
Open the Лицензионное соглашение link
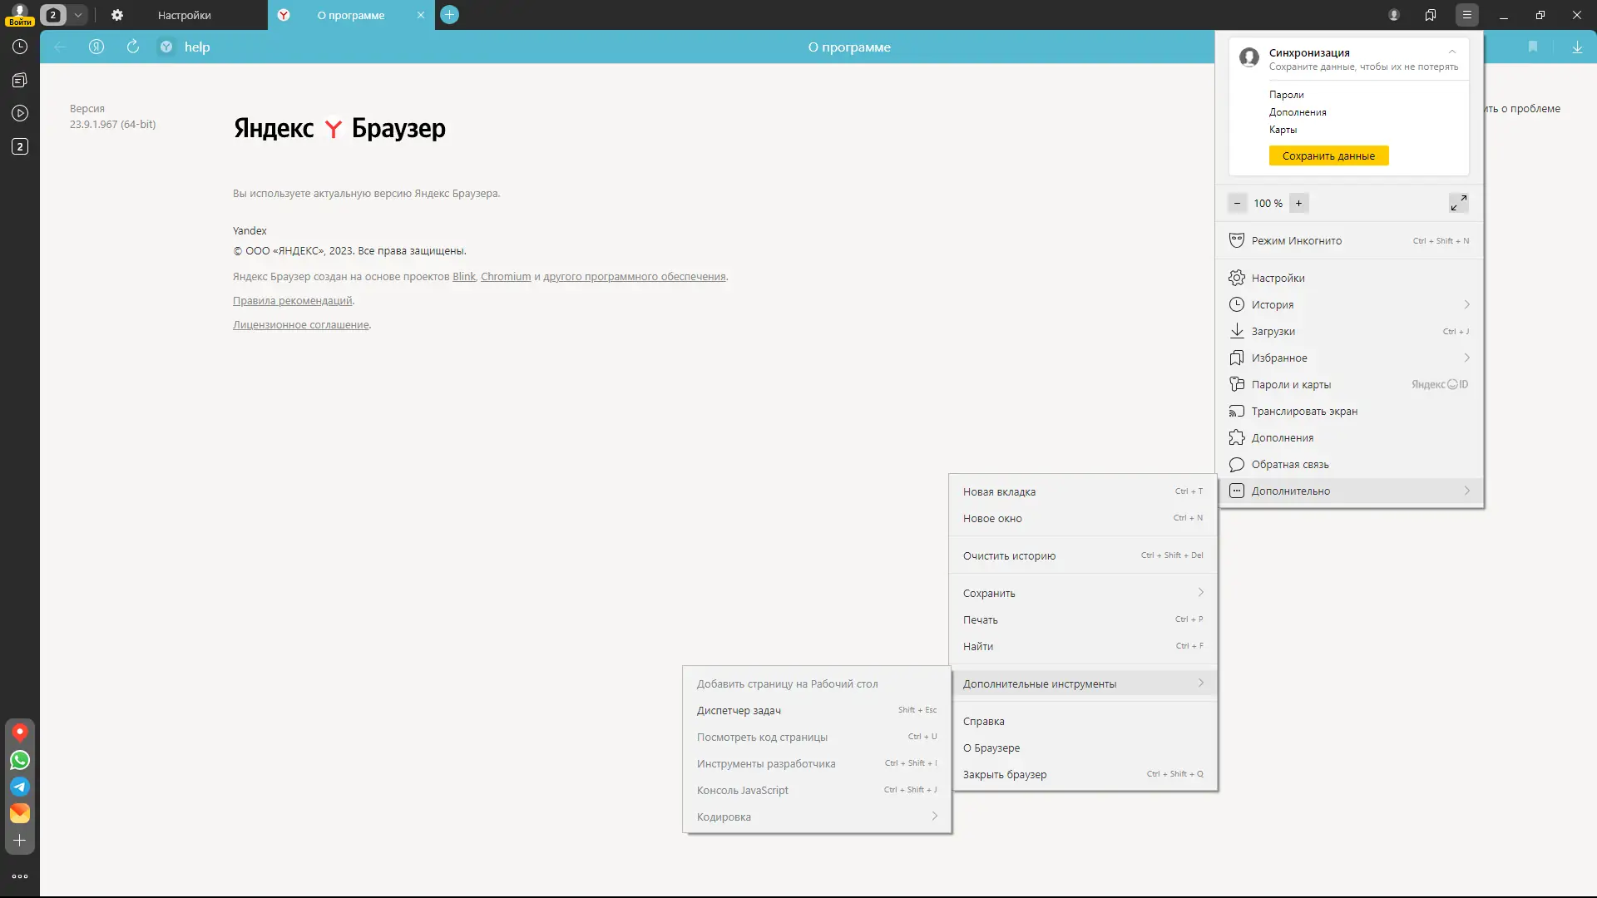(x=300, y=325)
